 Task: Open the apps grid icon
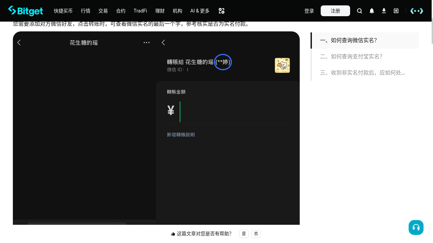(222, 11)
